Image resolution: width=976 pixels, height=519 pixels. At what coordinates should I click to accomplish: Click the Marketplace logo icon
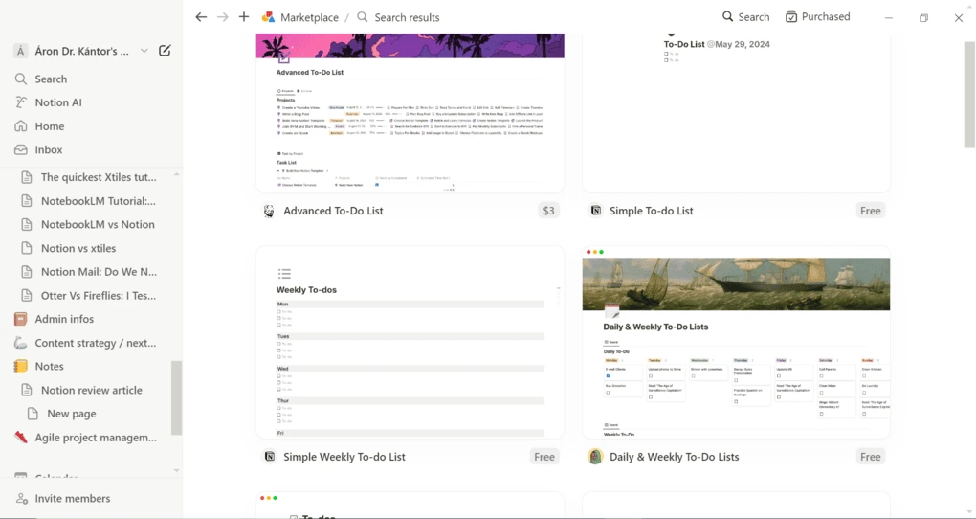(268, 17)
